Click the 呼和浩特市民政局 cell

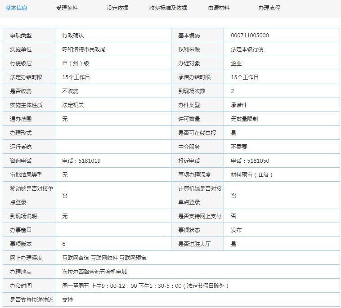pos(84,49)
